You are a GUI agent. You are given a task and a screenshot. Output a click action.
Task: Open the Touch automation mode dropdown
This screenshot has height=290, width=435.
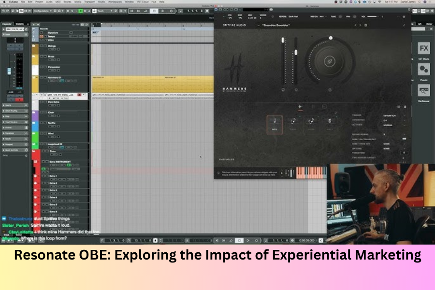tap(104, 11)
